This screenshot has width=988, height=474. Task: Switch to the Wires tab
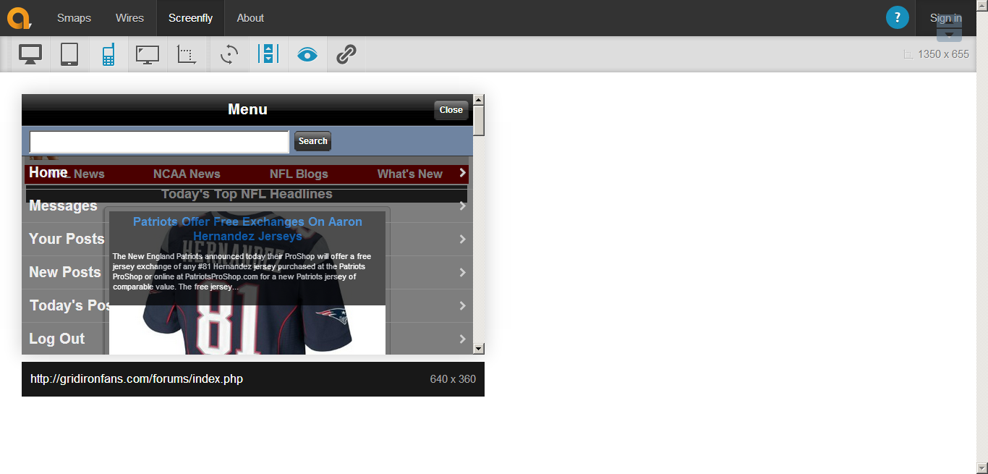(x=130, y=17)
